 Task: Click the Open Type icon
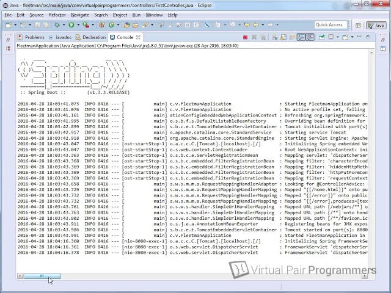click(127, 24)
